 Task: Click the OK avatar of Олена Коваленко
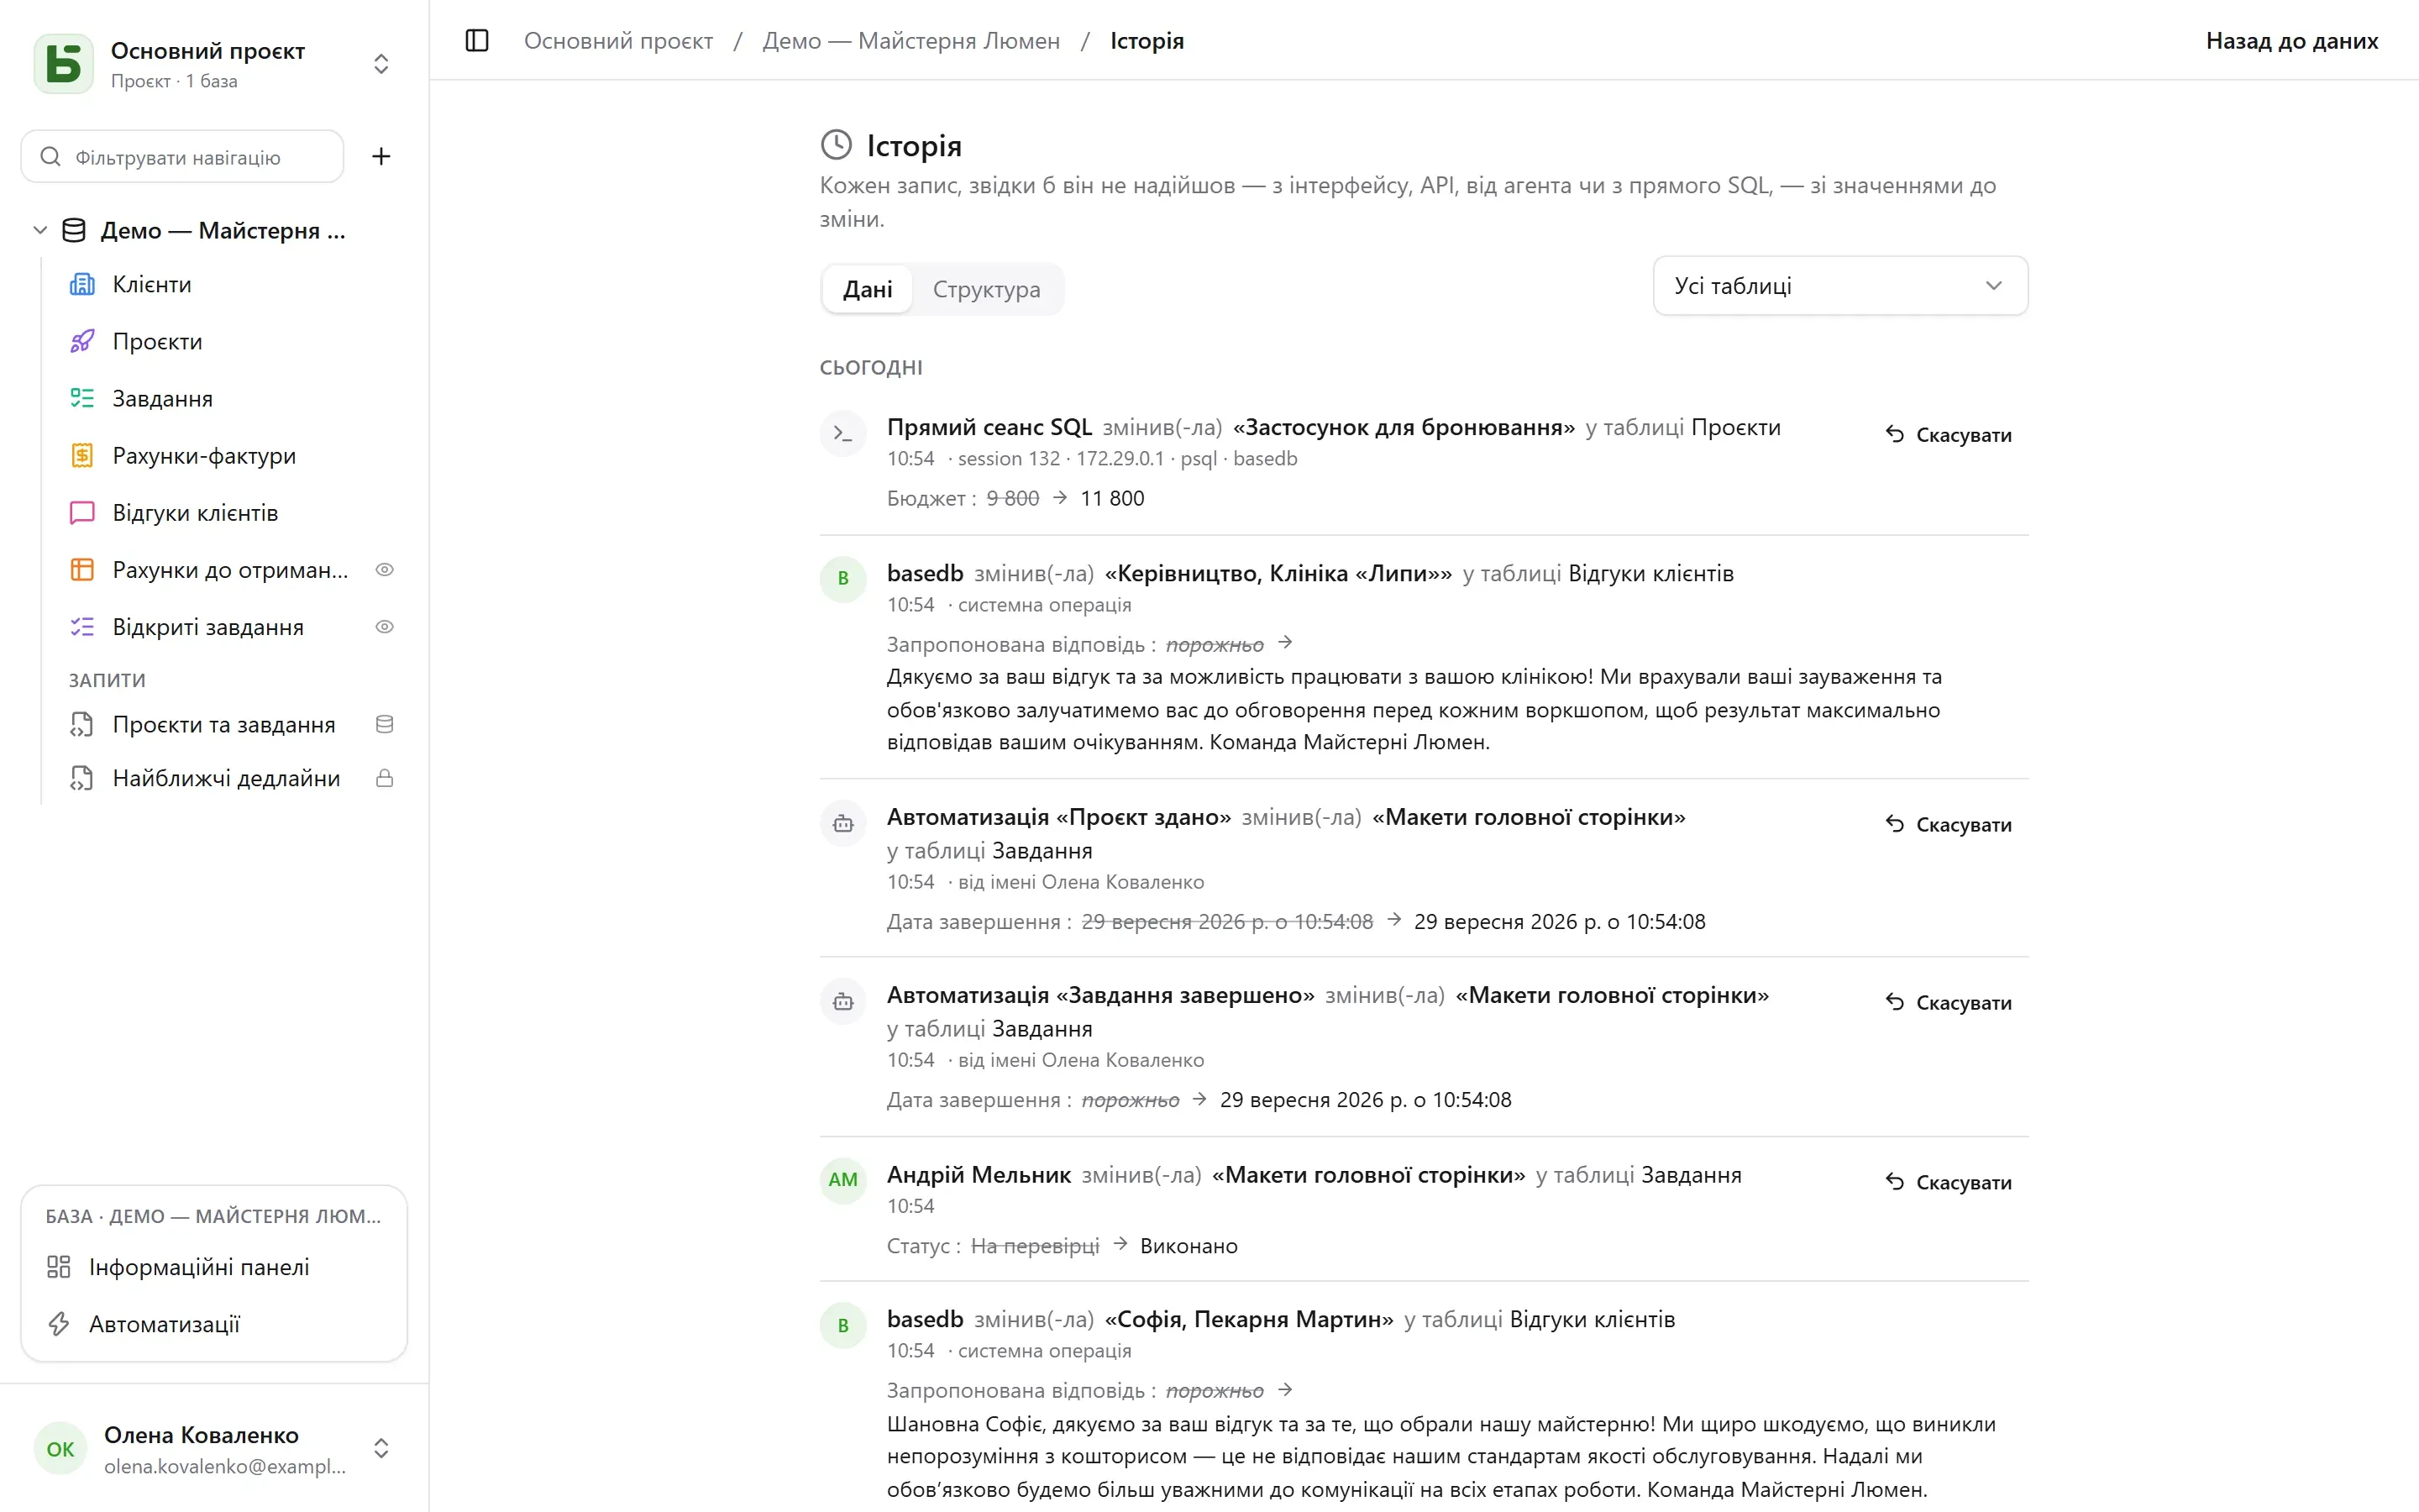click(x=60, y=1449)
